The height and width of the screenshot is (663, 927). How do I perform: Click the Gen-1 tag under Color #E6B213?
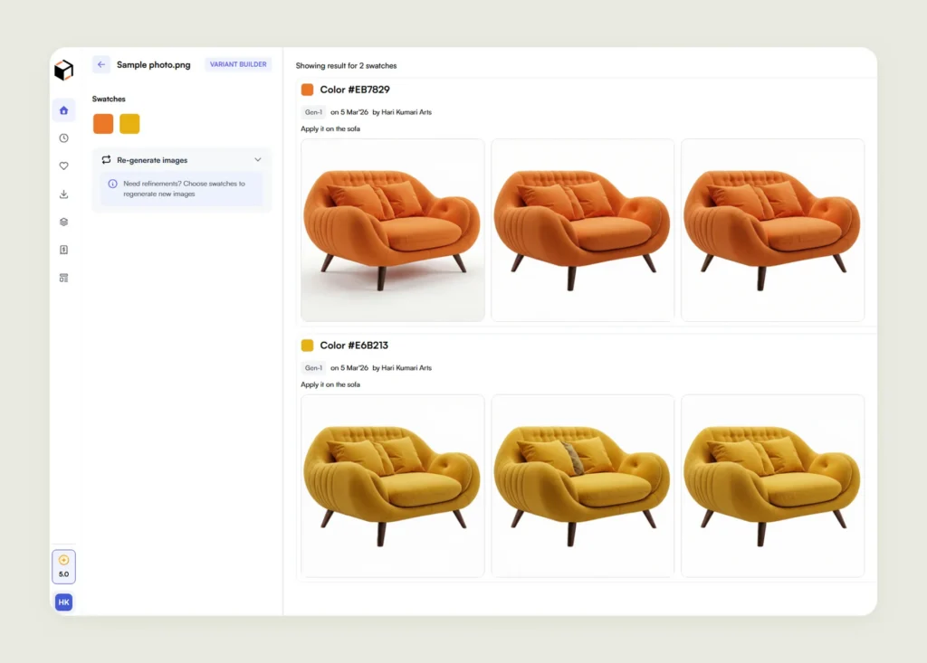313,368
